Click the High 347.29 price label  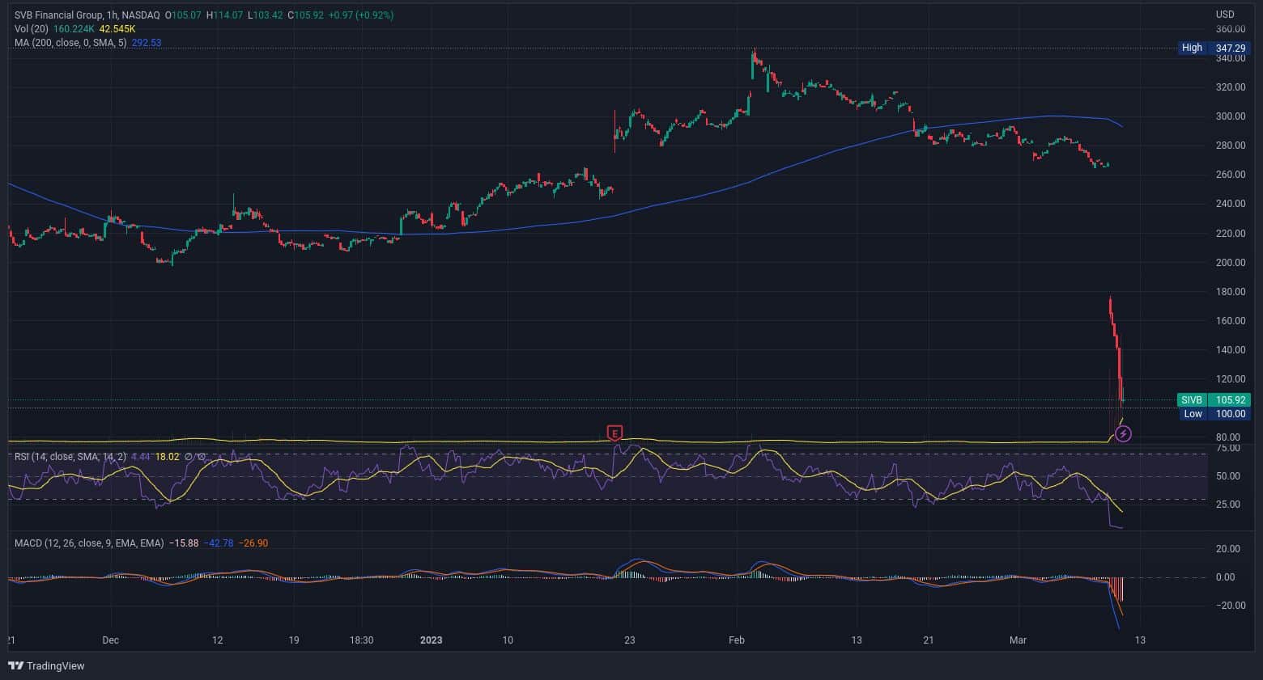1213,48
